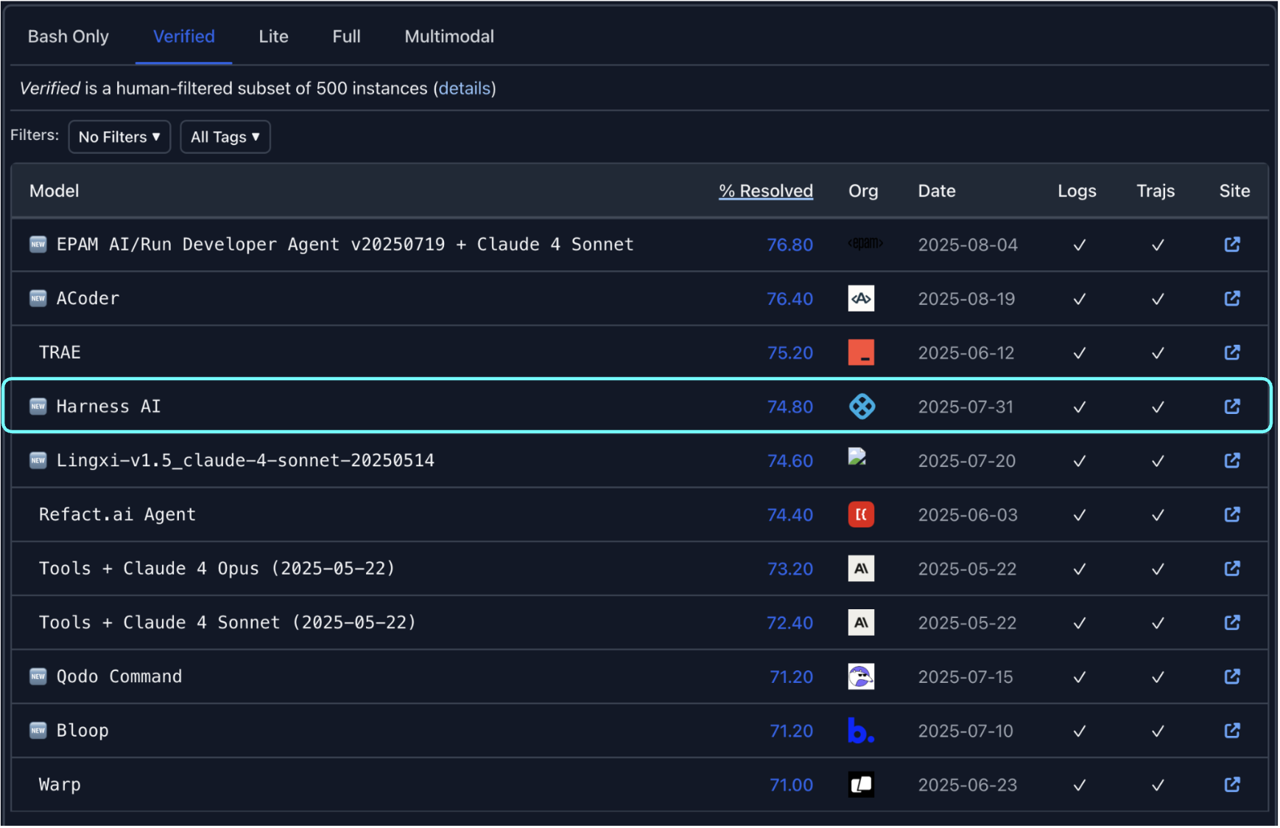The width and height of the screenshot is (1280, 828).
Task: Switch to the Full tab
Action: coord(346,37)
